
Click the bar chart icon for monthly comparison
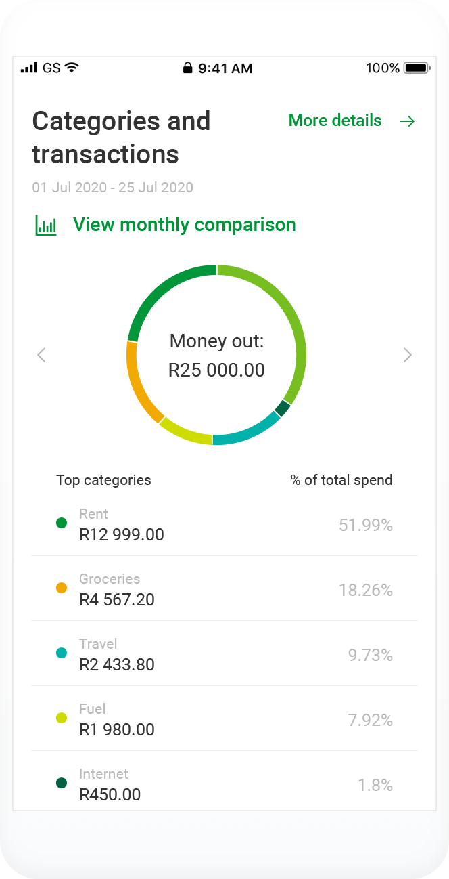click(46, 225)
